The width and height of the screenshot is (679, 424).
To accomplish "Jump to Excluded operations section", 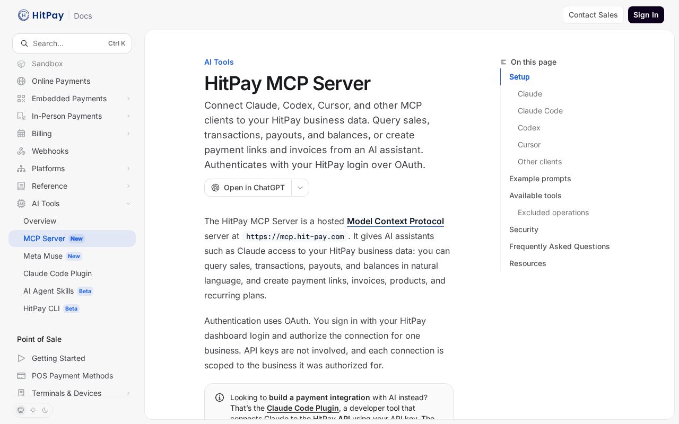I will [553, 213].
